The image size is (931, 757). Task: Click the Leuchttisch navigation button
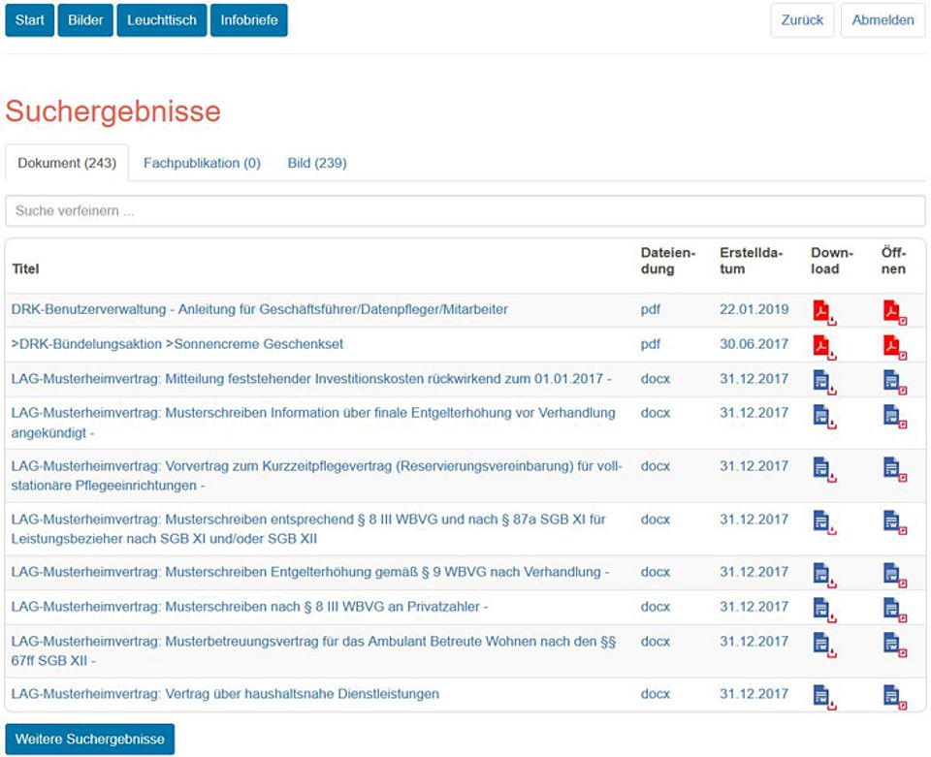pos(162,20)
